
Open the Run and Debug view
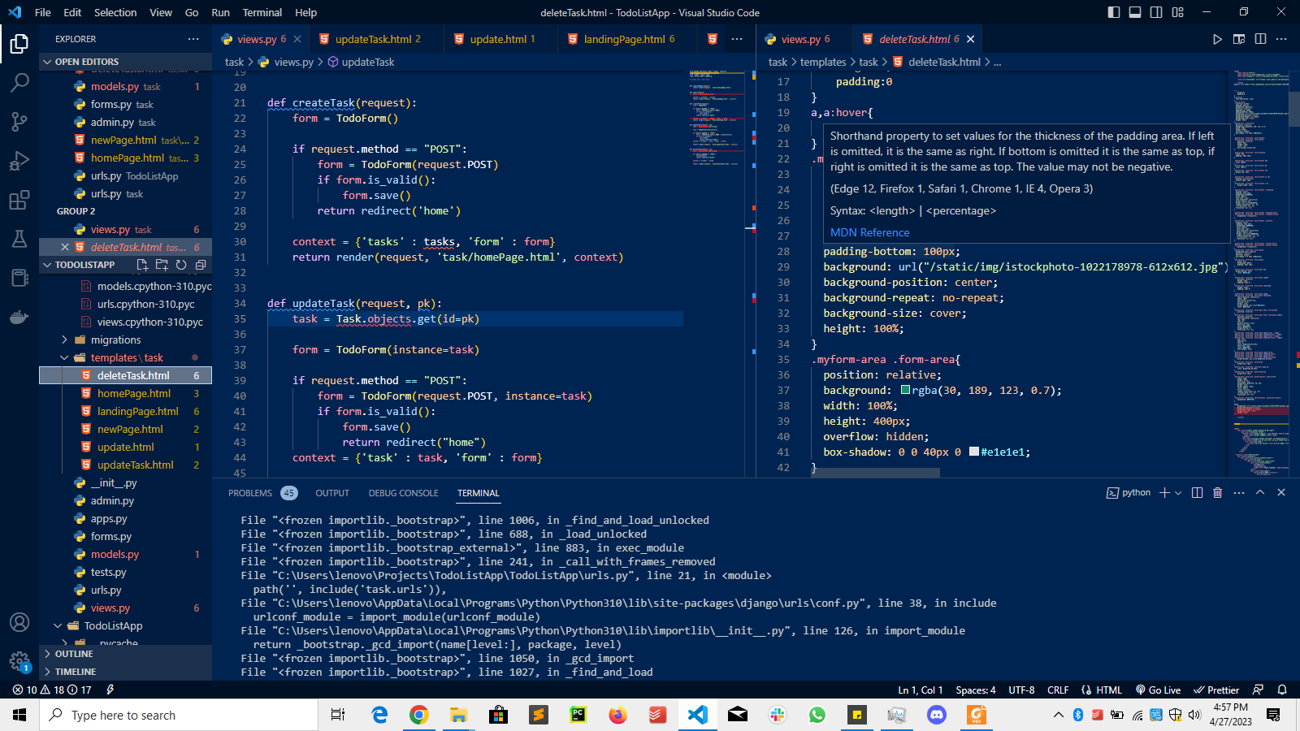click(19, 161)
